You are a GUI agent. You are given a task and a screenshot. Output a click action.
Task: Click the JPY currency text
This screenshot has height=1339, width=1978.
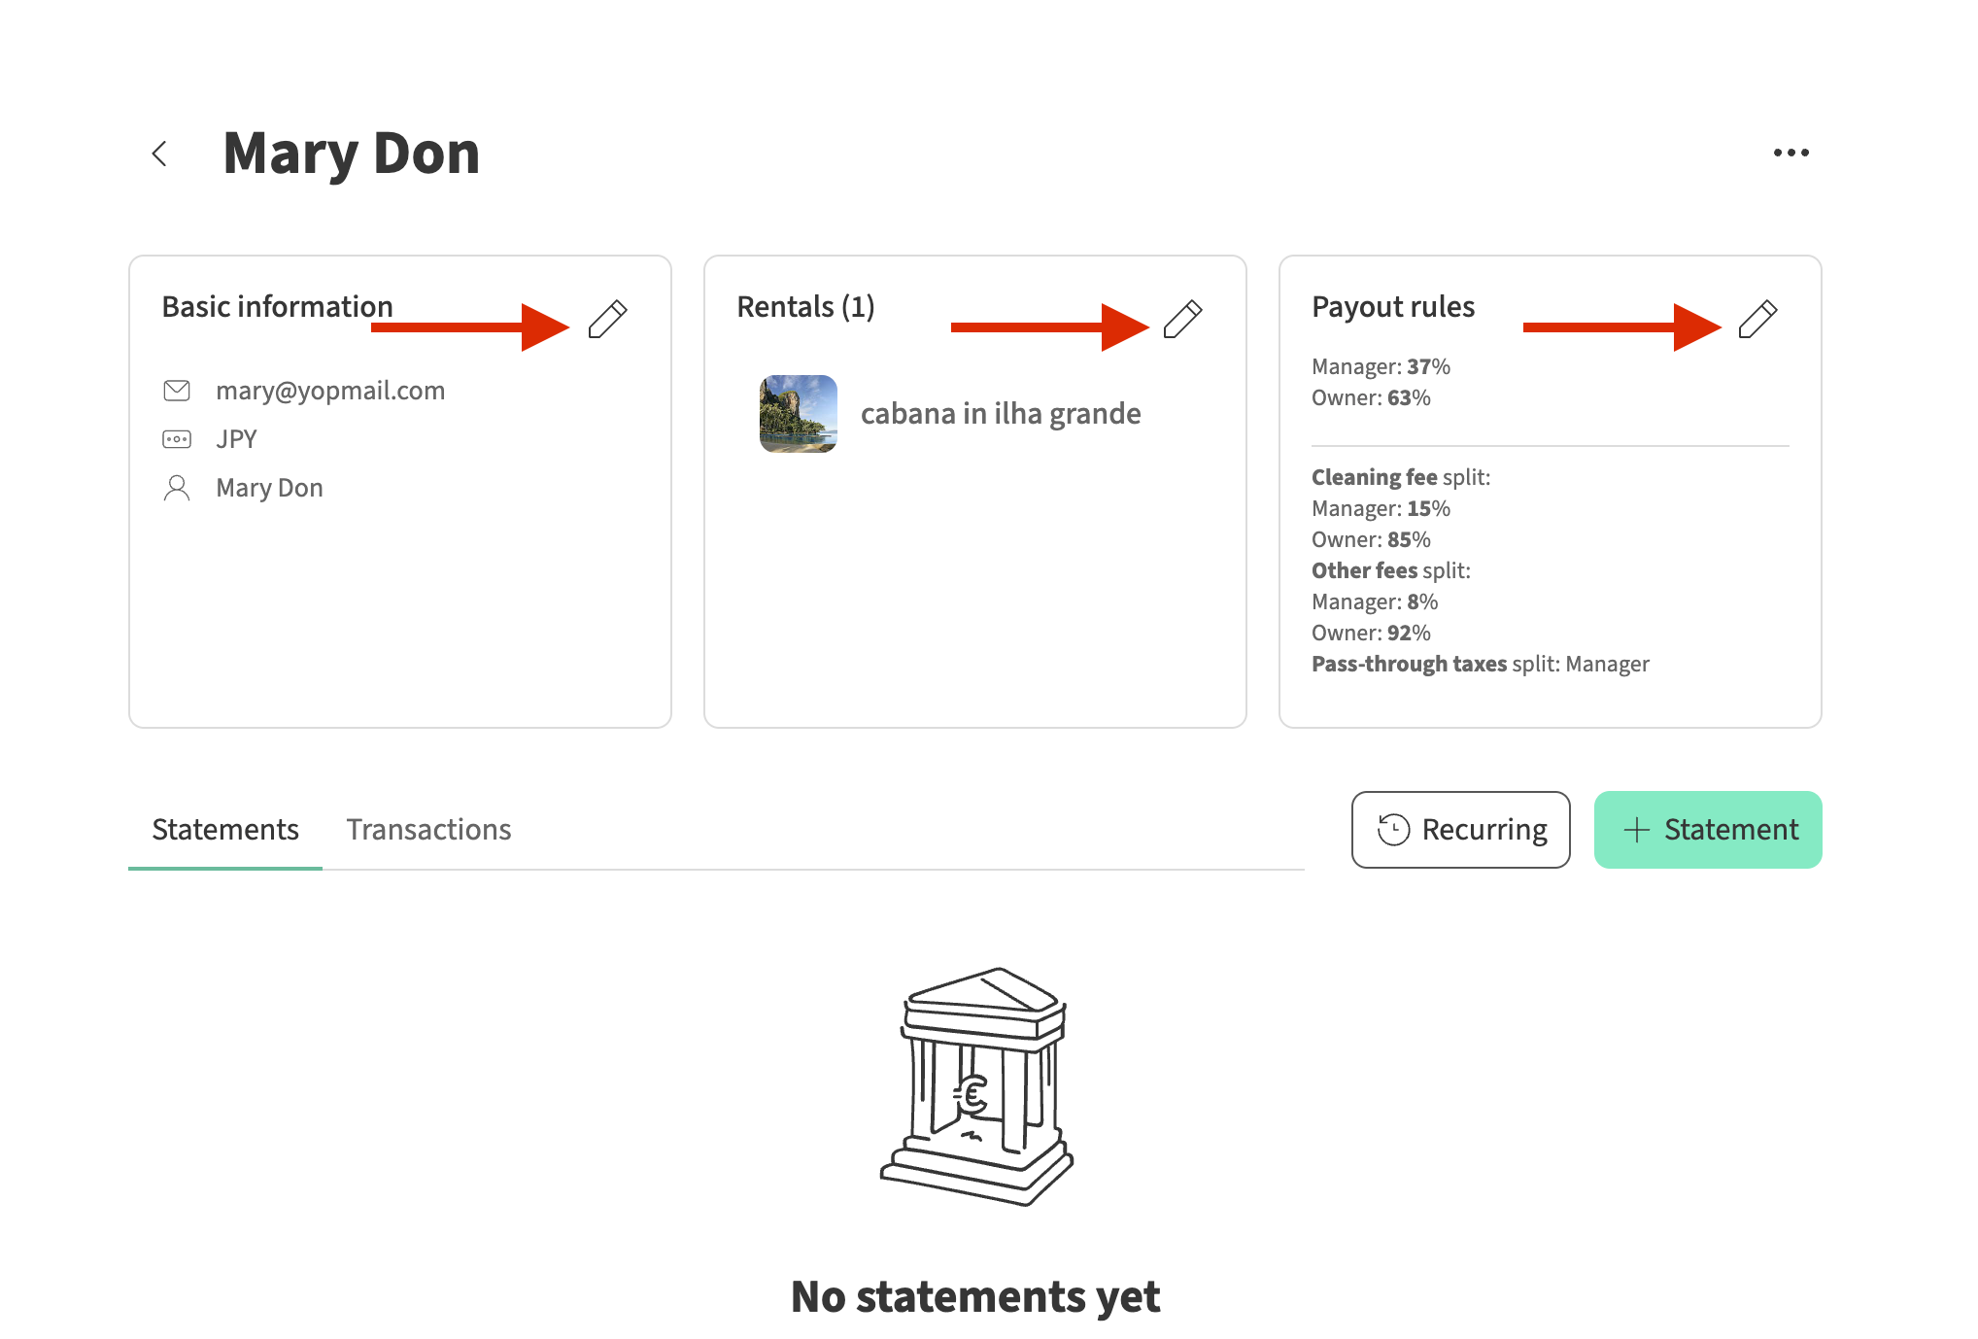click(x=237, y=439)
